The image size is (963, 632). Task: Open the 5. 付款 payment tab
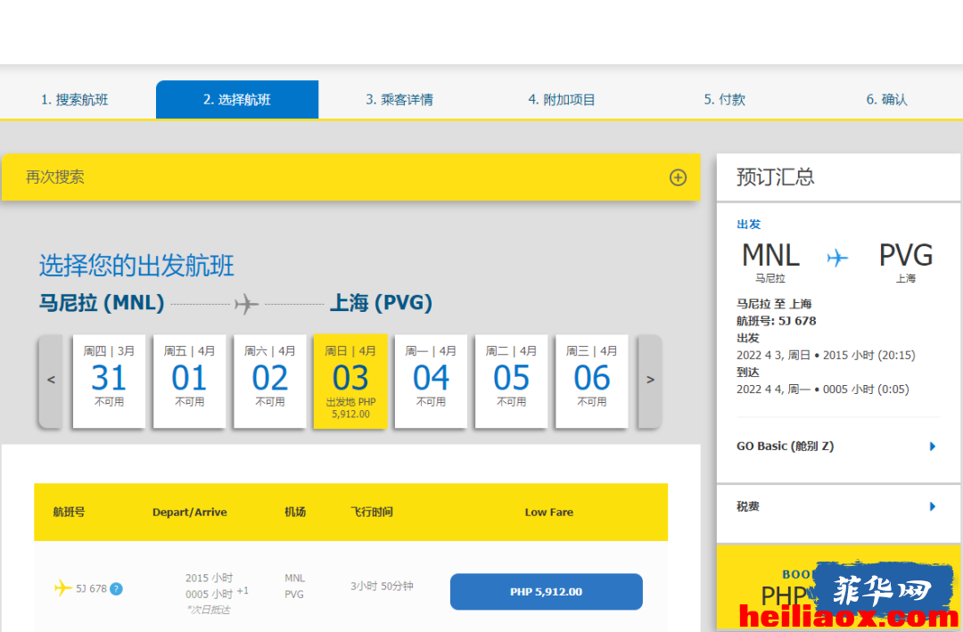click(725, 100)
